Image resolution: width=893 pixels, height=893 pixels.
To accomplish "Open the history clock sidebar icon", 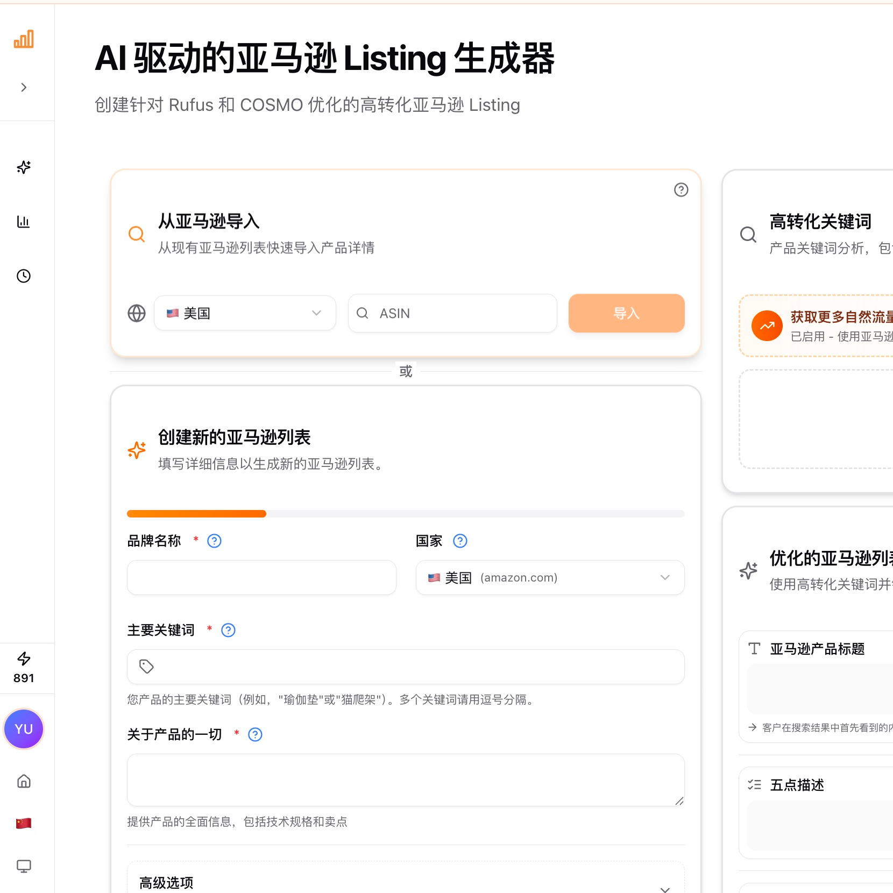I will tap(24, 276).
